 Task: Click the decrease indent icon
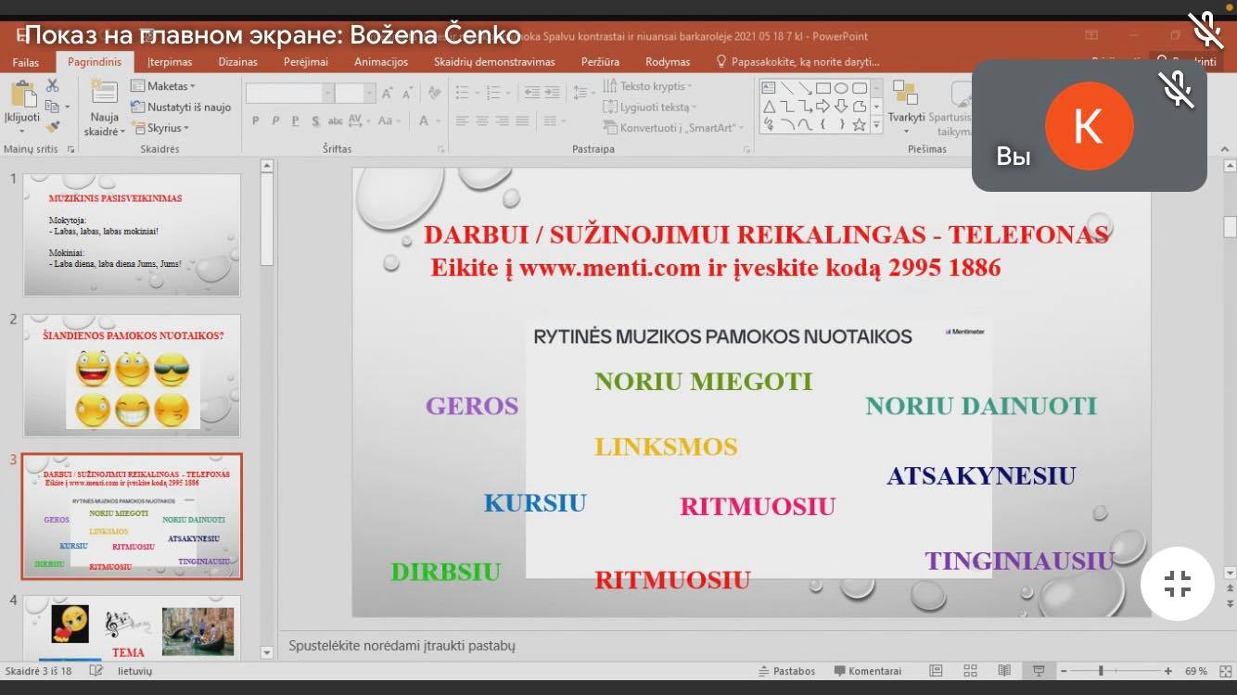click(x=531, y=94)
